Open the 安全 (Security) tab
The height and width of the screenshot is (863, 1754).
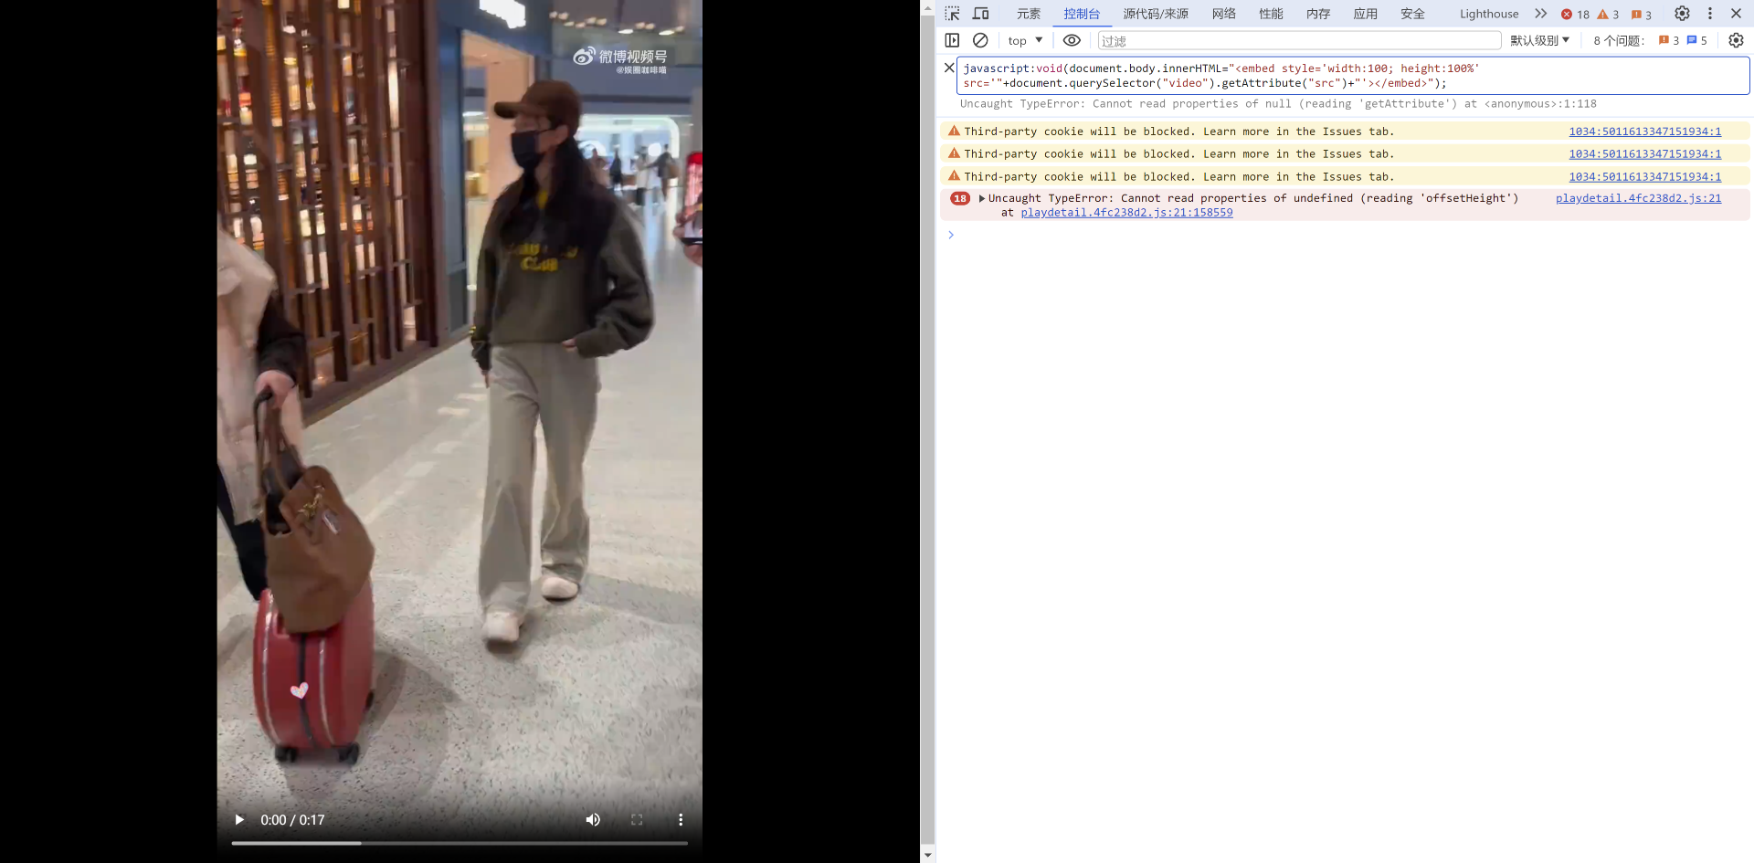pos(1412,14)
